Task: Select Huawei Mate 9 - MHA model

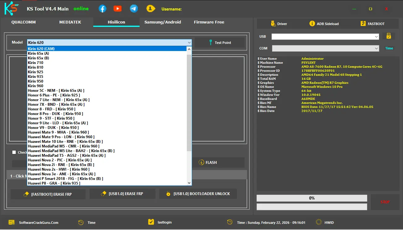Action: pyautogui.click(x=107, y=132)
